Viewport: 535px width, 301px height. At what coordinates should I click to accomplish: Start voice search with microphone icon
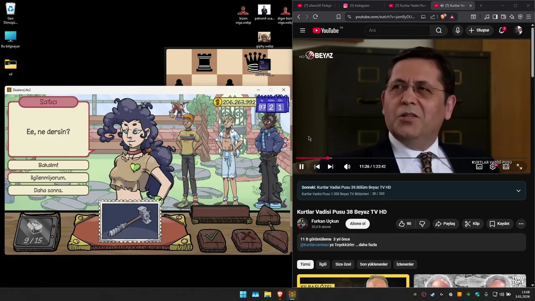pos(458,30)
